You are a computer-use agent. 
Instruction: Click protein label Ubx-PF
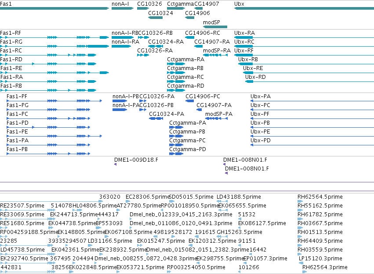click(x=260, y=114)
